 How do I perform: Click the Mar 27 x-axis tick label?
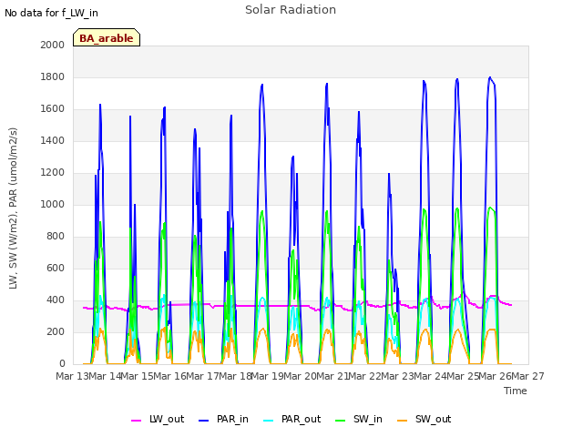click(x=527, y=376)
